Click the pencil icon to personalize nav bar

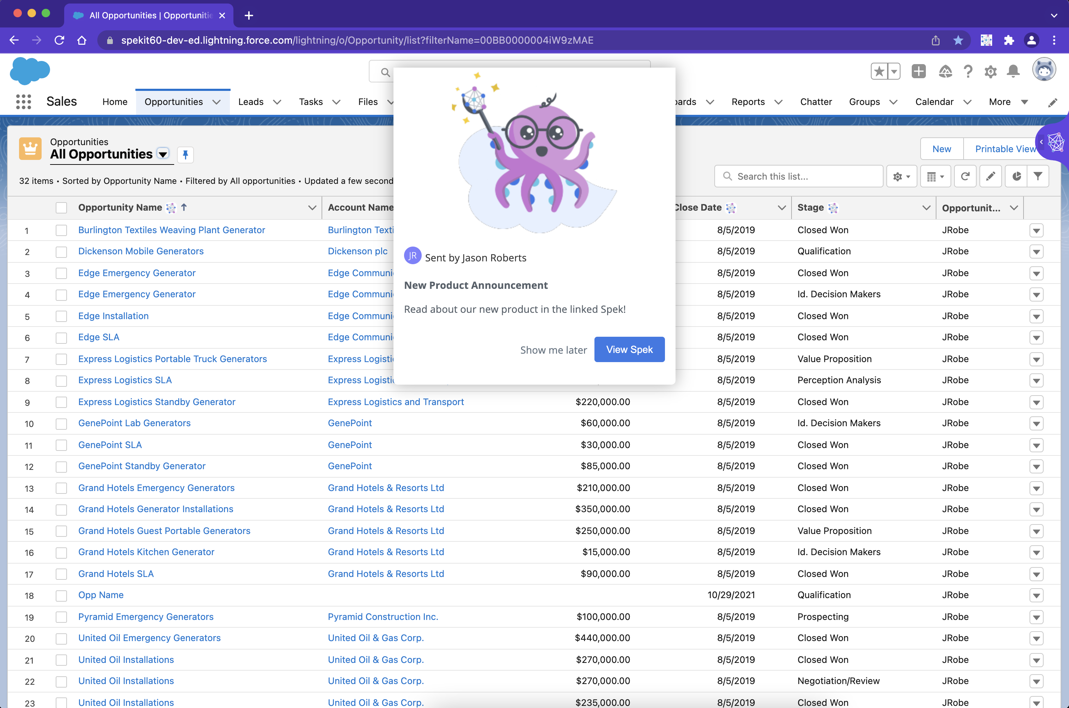(1053, 103)
